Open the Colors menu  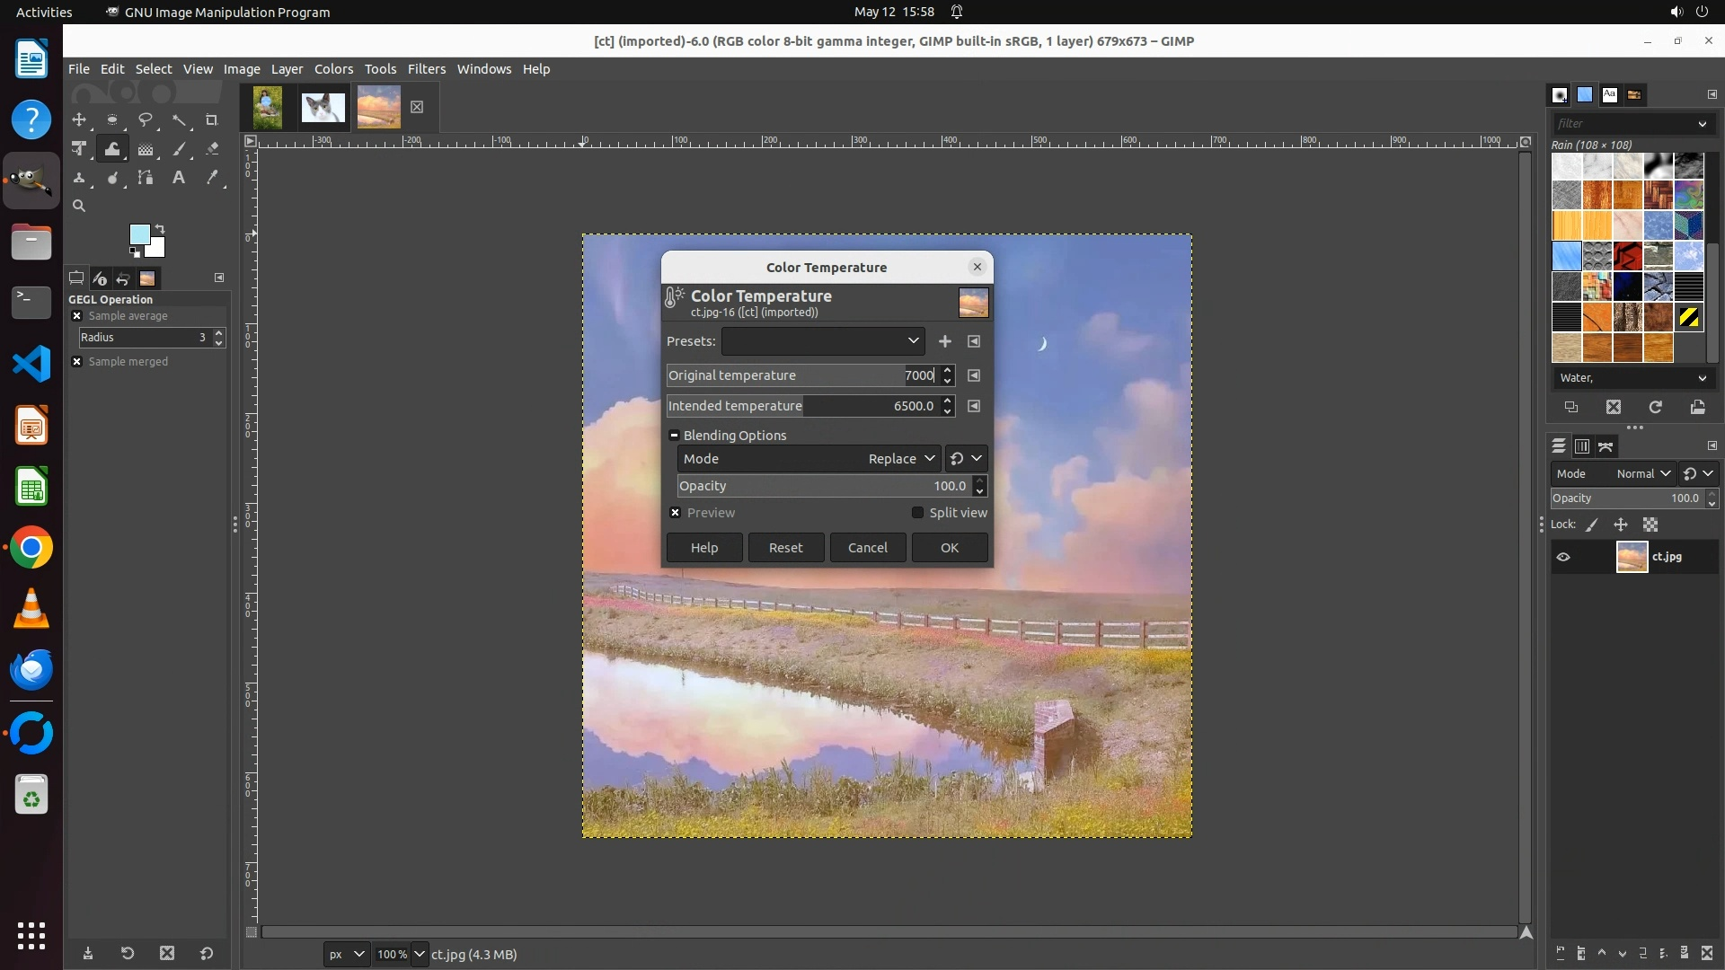coord(333,69)
